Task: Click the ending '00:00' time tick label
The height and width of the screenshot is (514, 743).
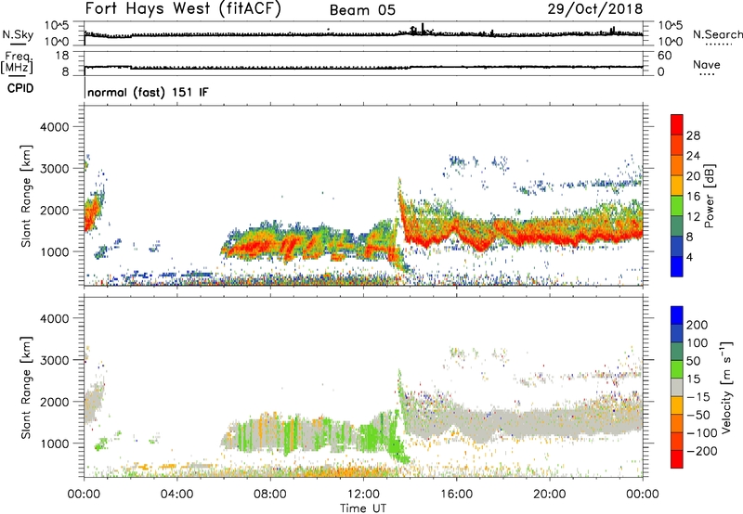Action: click(x=642, y=495)
